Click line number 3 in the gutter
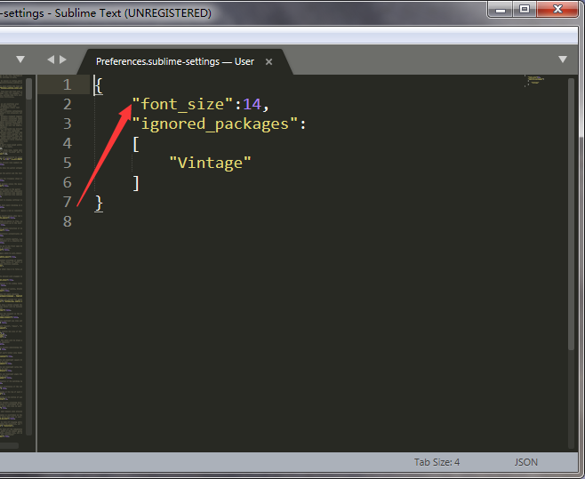 click(68, 124)
